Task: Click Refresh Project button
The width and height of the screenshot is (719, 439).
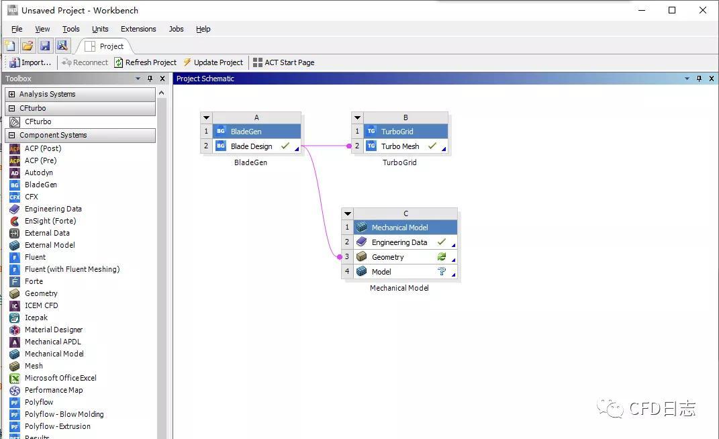Action: pos(145,62)
